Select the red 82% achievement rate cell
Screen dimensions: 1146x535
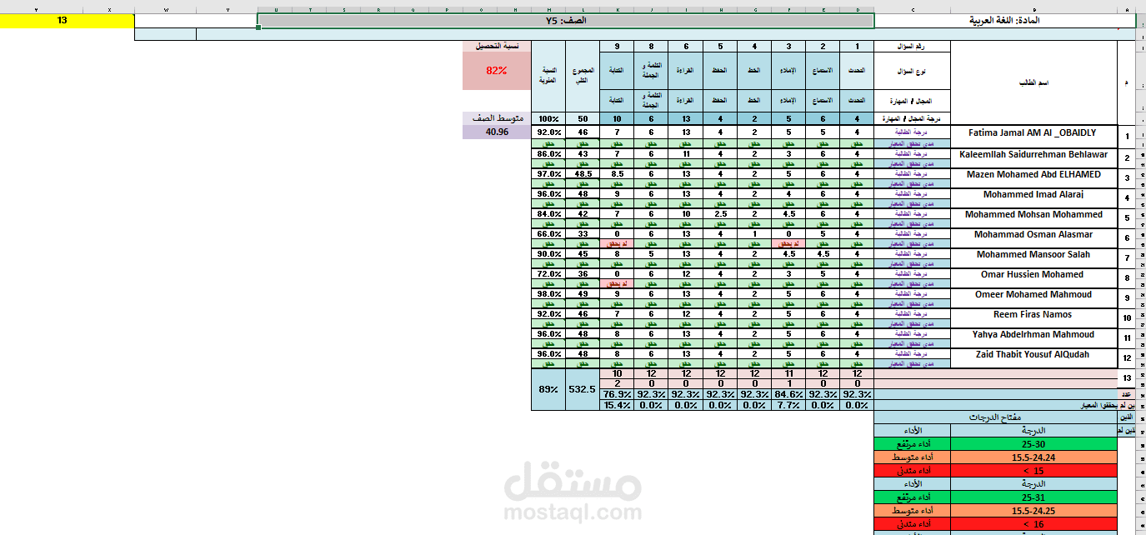(x=497, y=71)
